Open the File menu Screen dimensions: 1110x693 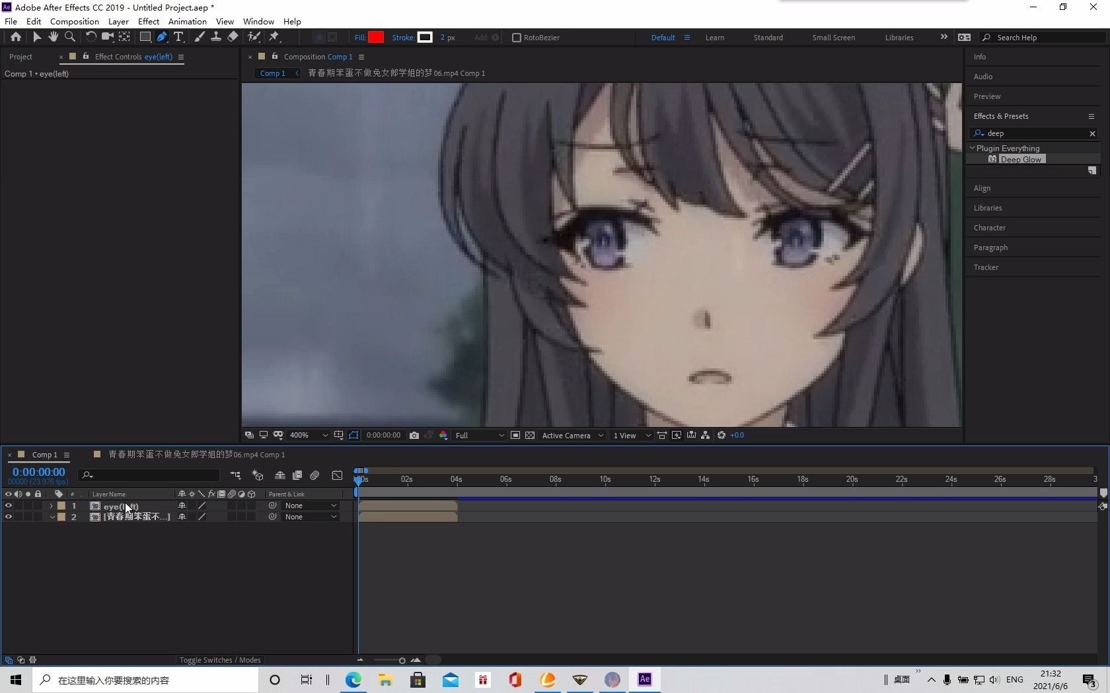[11, 21]
